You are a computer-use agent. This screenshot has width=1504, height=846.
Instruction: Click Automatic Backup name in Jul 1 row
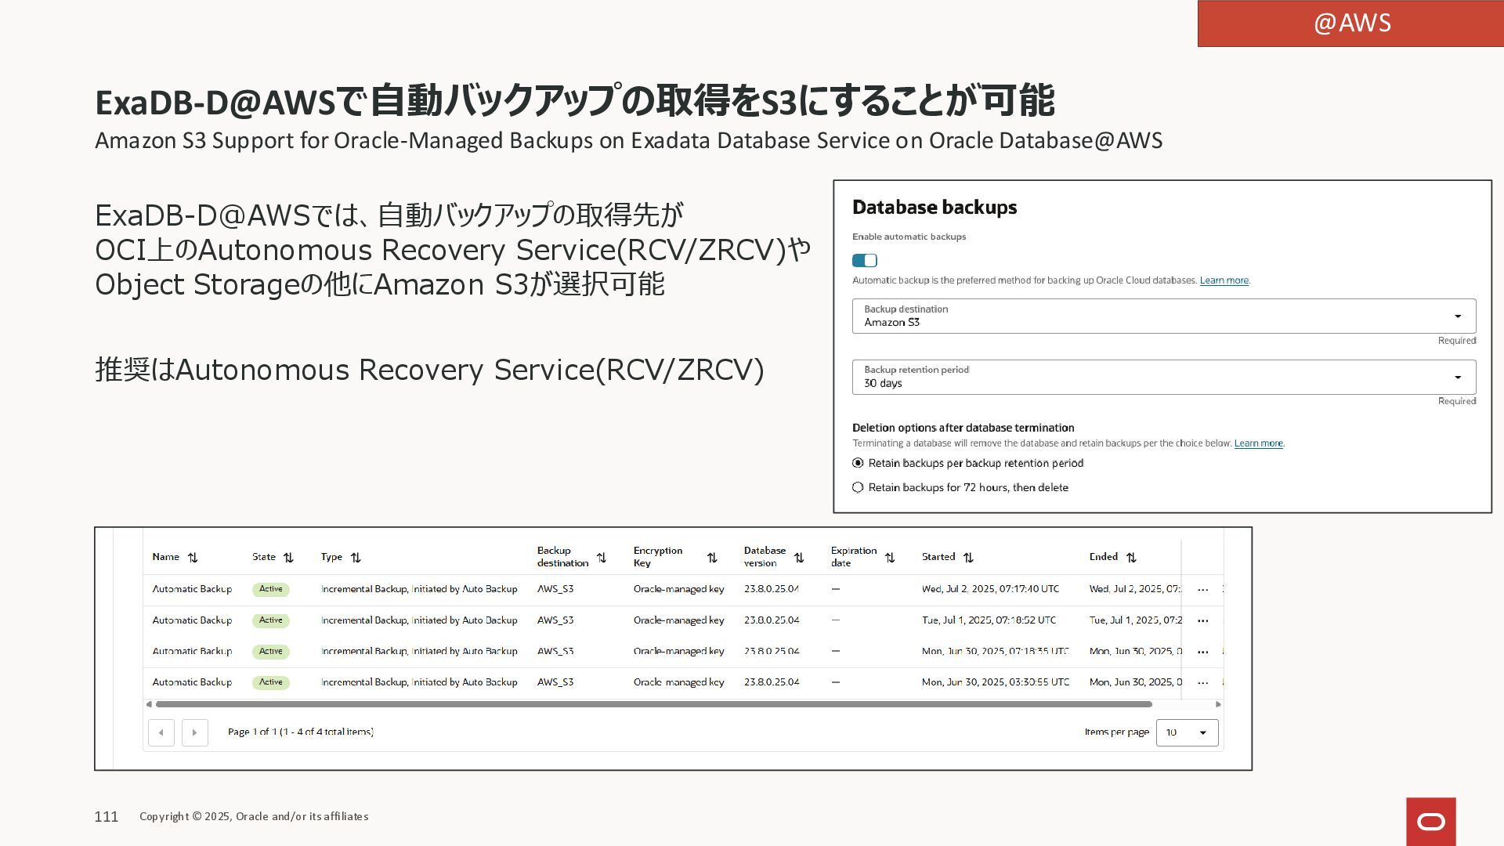tap(192, 620)
